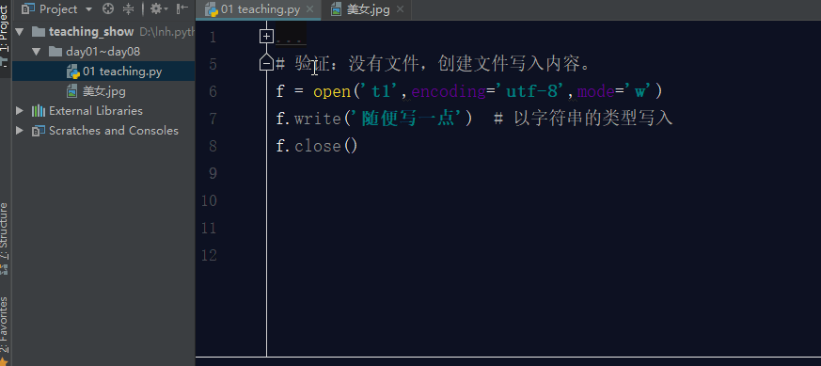The image size is (821, 366).
Task: Click the scroll-from-source crosshair icon
Action: point(108,8)
